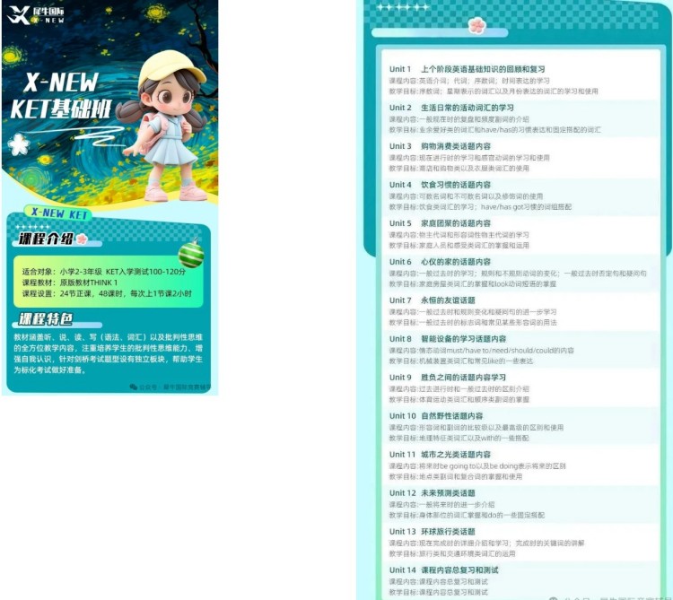Click the 课程特色 section heading
This screenshot has height=600, width=673.
tap(46, 319)
